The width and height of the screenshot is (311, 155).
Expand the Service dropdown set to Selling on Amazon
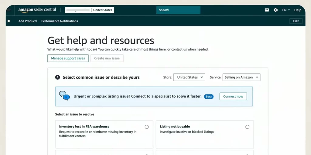pyautogui.click(x=241, y=77)
